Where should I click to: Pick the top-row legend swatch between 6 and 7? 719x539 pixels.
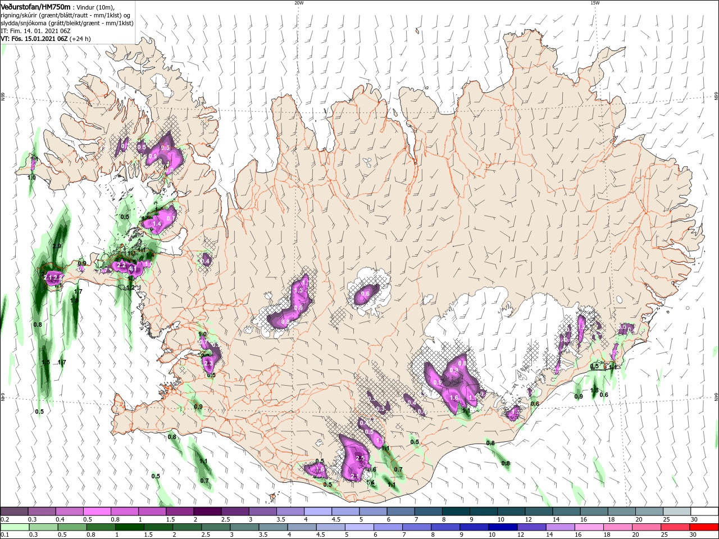click(401, 511)
